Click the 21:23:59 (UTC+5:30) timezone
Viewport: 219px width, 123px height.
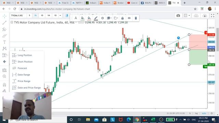click(x=176, y=113)
